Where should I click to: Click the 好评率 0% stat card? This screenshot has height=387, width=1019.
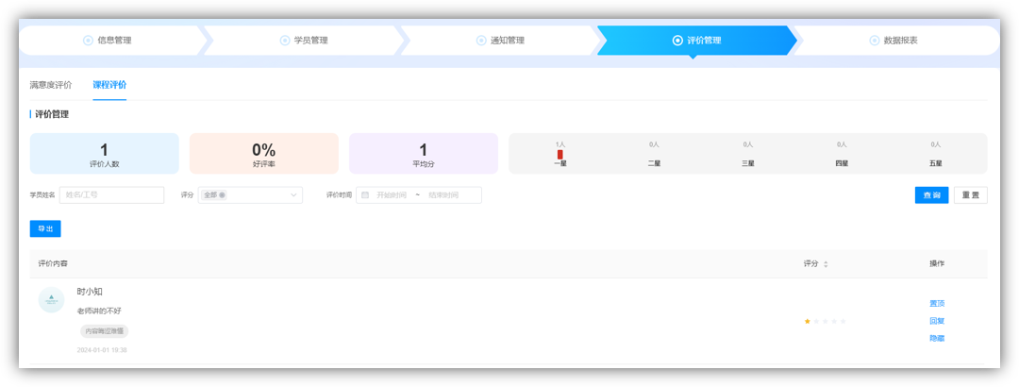[264, 154]
